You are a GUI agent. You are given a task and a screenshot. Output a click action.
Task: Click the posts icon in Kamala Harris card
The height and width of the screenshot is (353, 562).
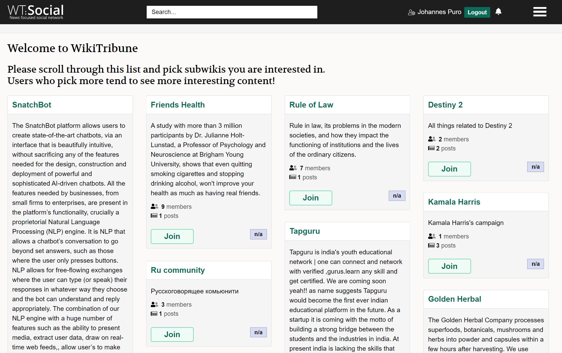pos(432,245)
